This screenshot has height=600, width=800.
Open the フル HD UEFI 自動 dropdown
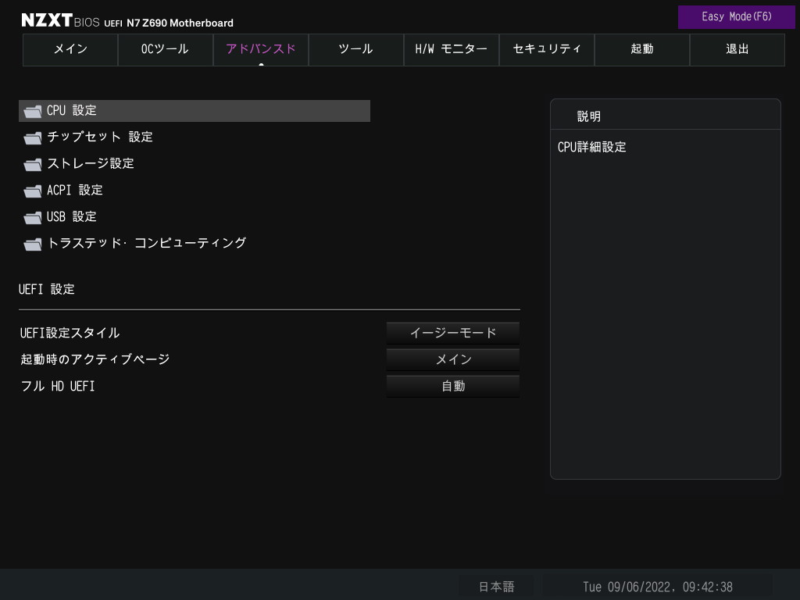[x=453, y=386]
